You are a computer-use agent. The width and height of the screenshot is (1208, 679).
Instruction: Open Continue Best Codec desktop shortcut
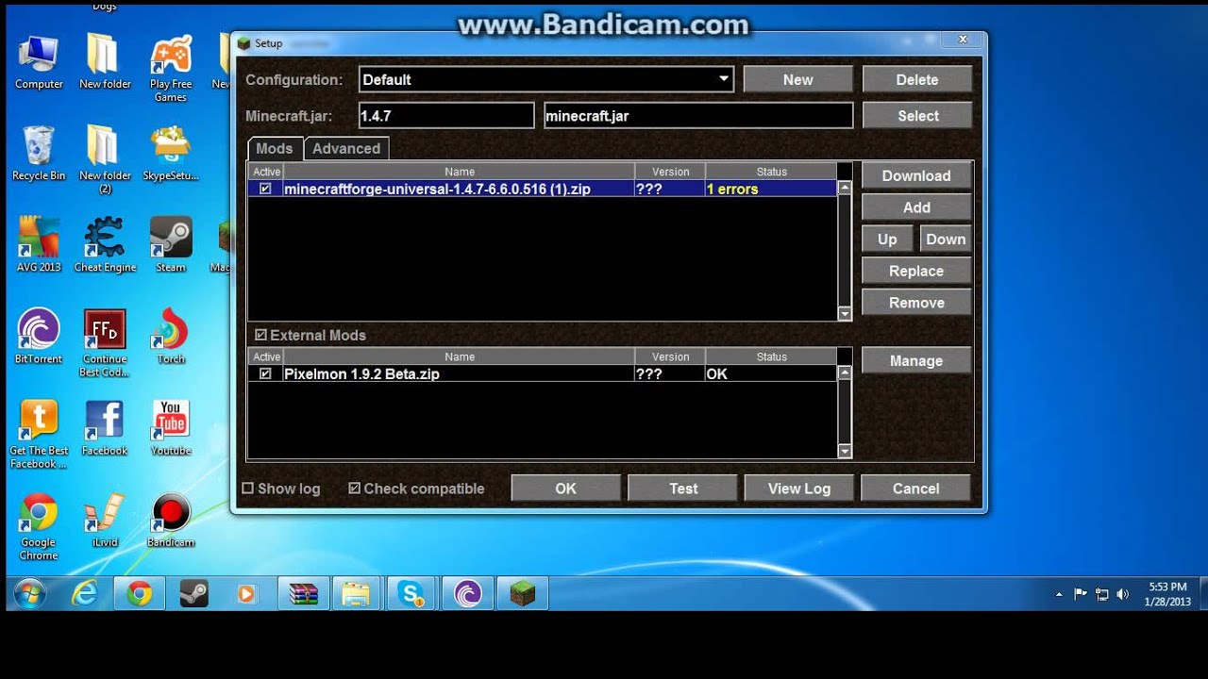tap(105, 343)
